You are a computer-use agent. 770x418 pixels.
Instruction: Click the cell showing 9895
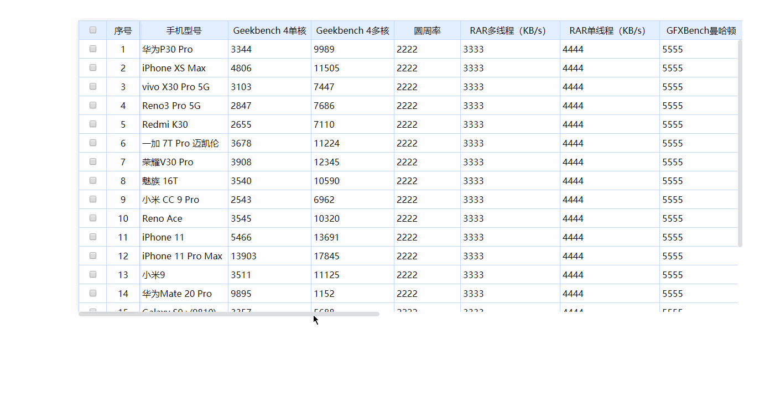(269, 294)
